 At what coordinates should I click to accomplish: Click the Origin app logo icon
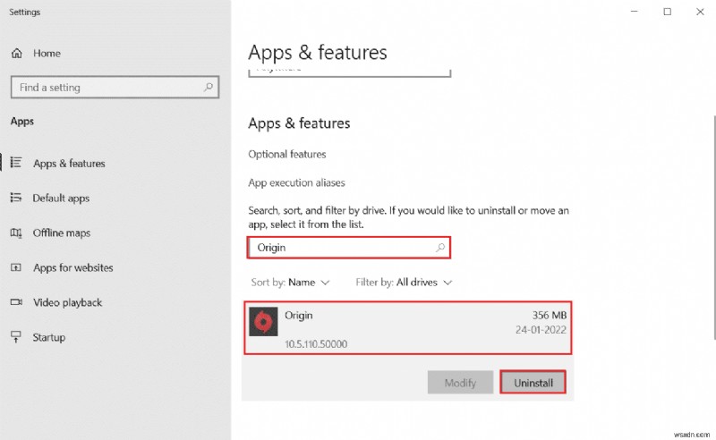pos(265,323)
